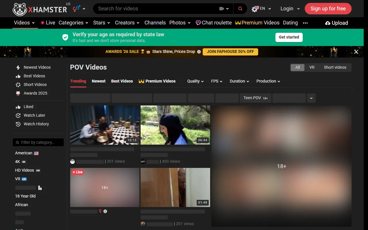Viewport: 368px width, 230px height.
Task: Expand the Categories menu
Action: tap(73, 23)
